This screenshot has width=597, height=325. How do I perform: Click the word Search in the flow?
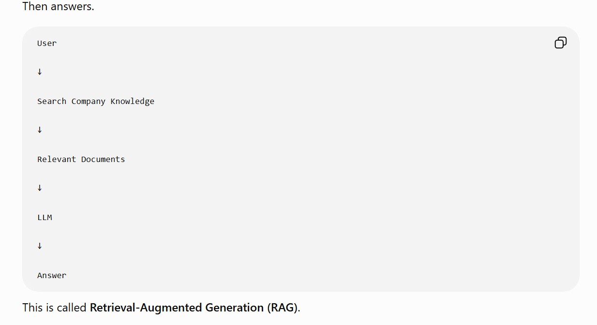[x=52, y=101]
